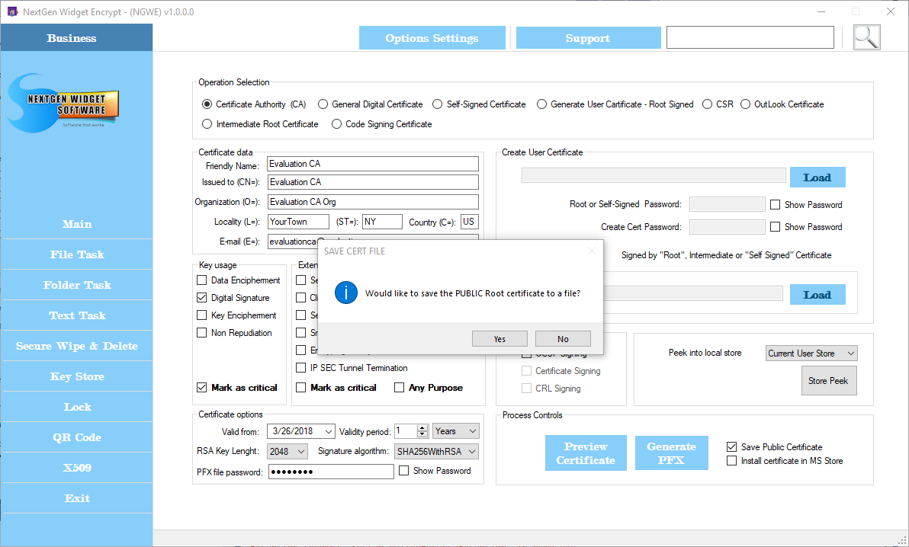The width and height of the screenshot is (909, 547).
Task: Open Key Store in the sidebar
Action: point(77,376)
